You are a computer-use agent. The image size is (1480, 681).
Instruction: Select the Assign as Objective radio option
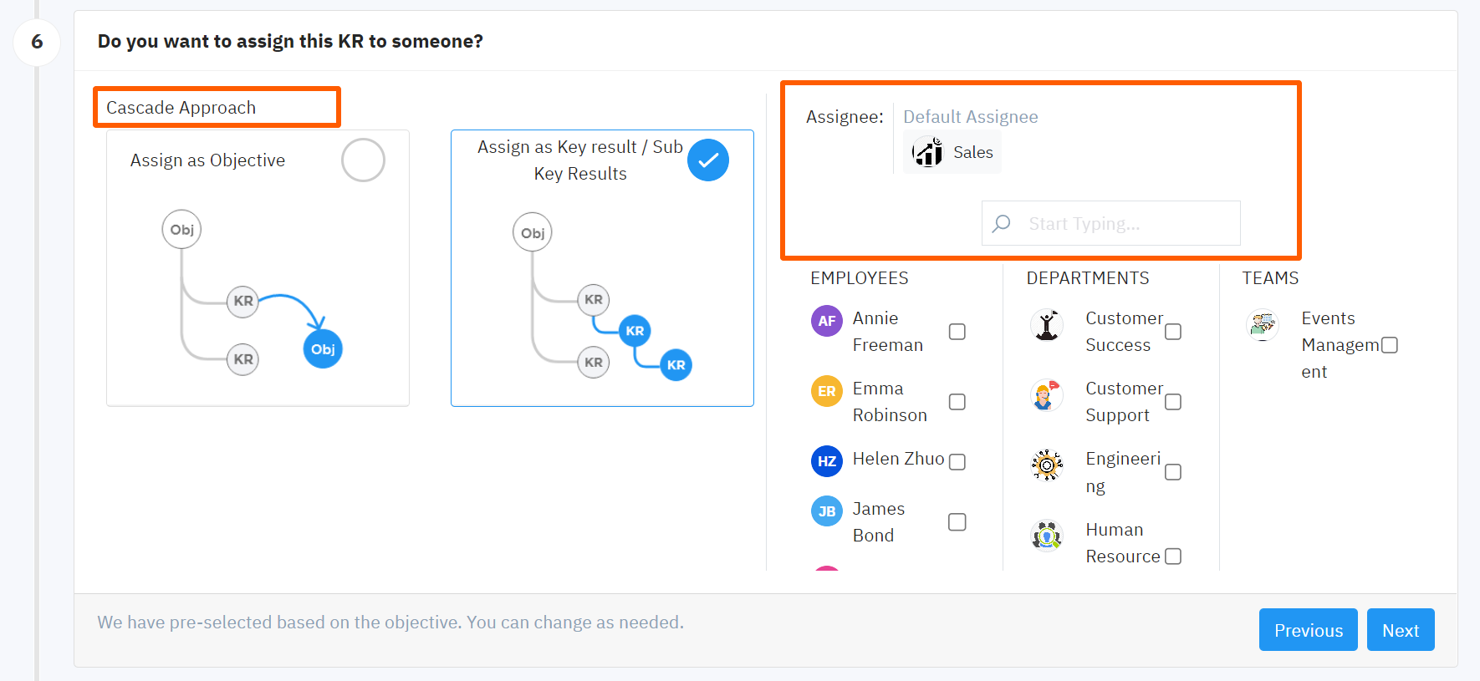(x=363, y=160)
